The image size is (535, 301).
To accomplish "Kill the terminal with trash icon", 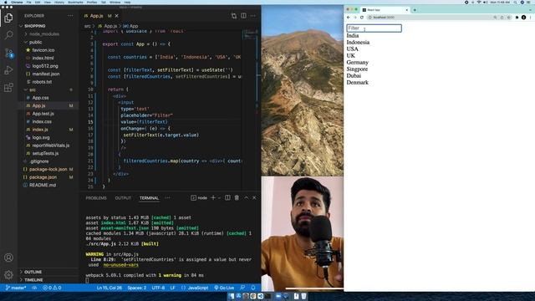I will [x=237, y=197].
